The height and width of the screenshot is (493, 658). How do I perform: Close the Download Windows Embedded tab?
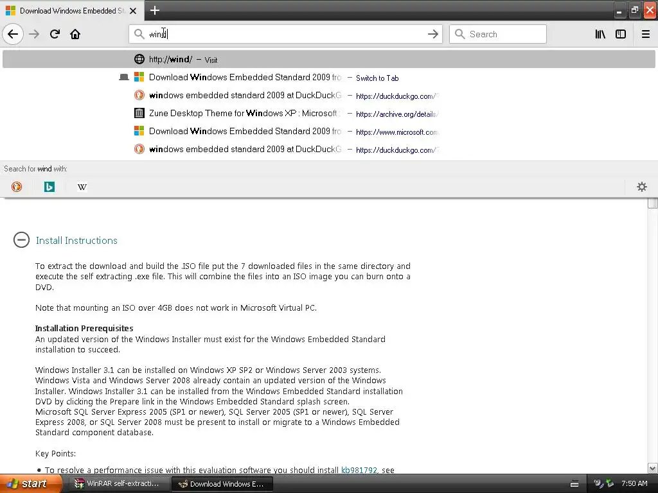[x=133, y=11]
